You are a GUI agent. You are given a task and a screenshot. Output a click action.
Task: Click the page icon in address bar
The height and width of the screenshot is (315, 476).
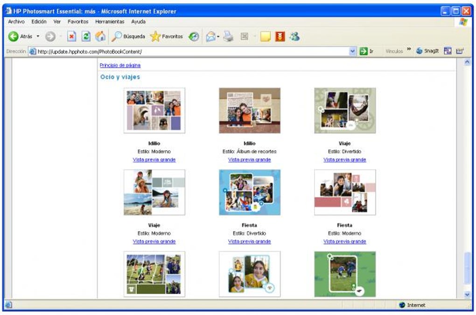[33, 52]
